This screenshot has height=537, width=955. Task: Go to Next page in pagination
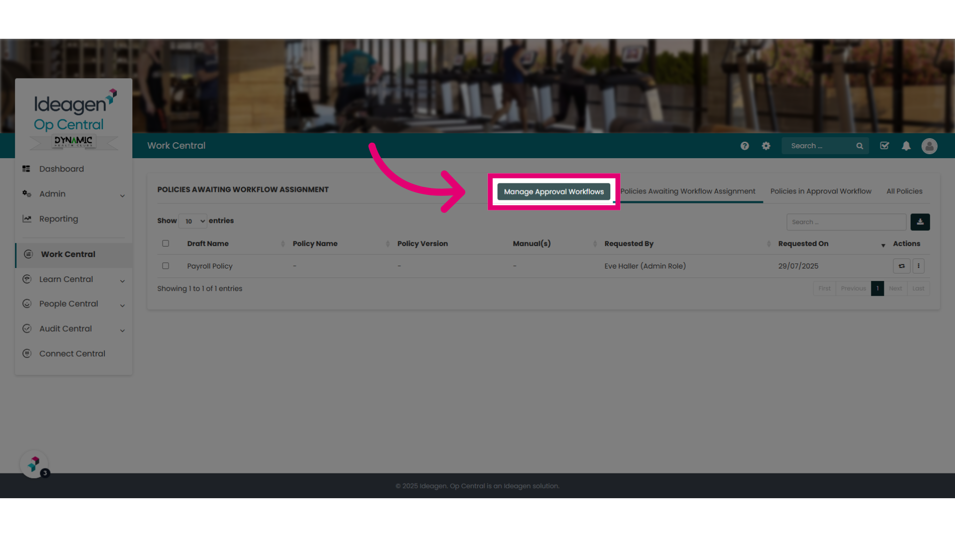tap(895, 288)
